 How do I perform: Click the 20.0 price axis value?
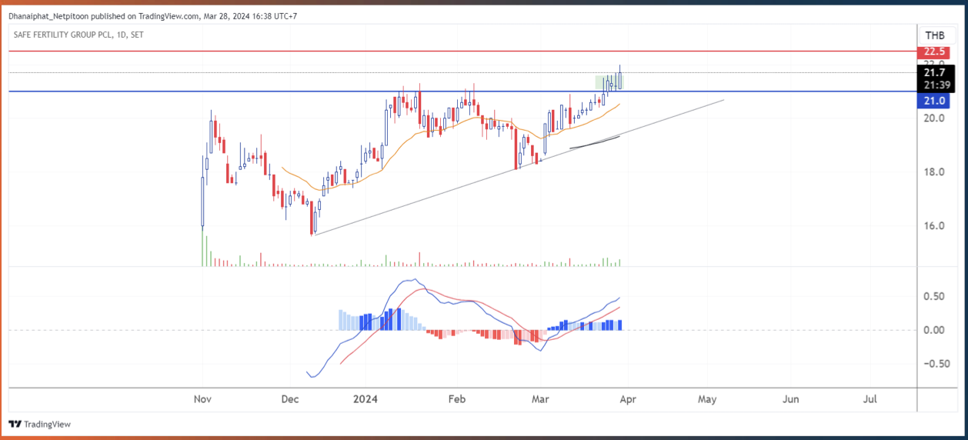(x=933, y=118)
